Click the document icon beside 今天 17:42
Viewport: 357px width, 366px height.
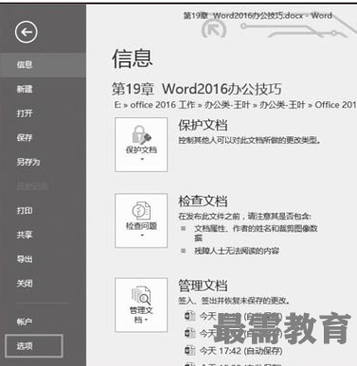[189, 350]
